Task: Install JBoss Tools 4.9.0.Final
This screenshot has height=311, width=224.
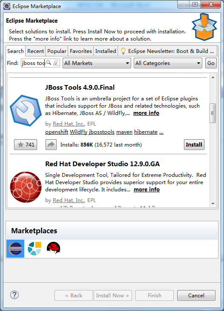Action: pos(194,144)
